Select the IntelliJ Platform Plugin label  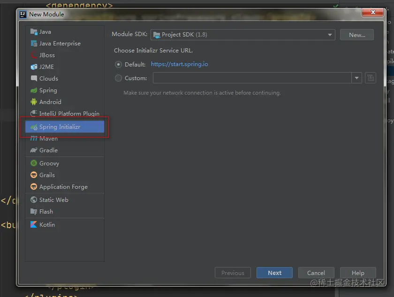69,113
